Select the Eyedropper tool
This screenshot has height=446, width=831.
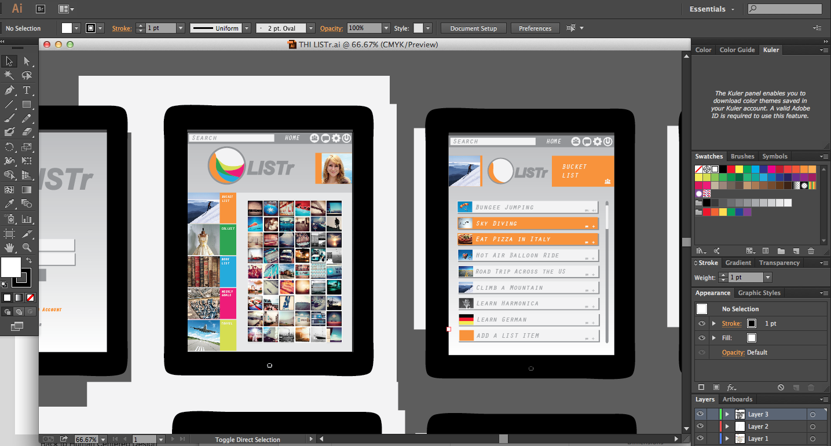point(9,204)
